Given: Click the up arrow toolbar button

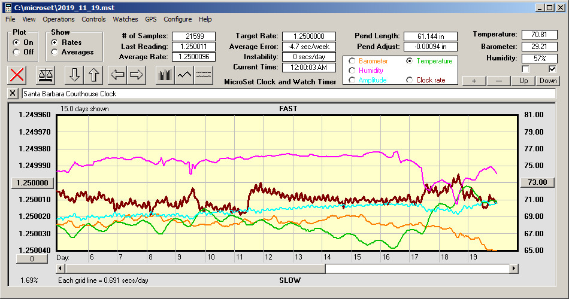Looking at the screenshot, I should tap(93, 75).
